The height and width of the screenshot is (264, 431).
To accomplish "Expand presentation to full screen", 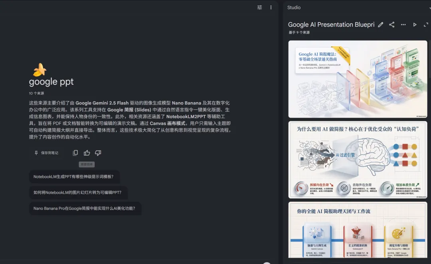I will 426,25.
